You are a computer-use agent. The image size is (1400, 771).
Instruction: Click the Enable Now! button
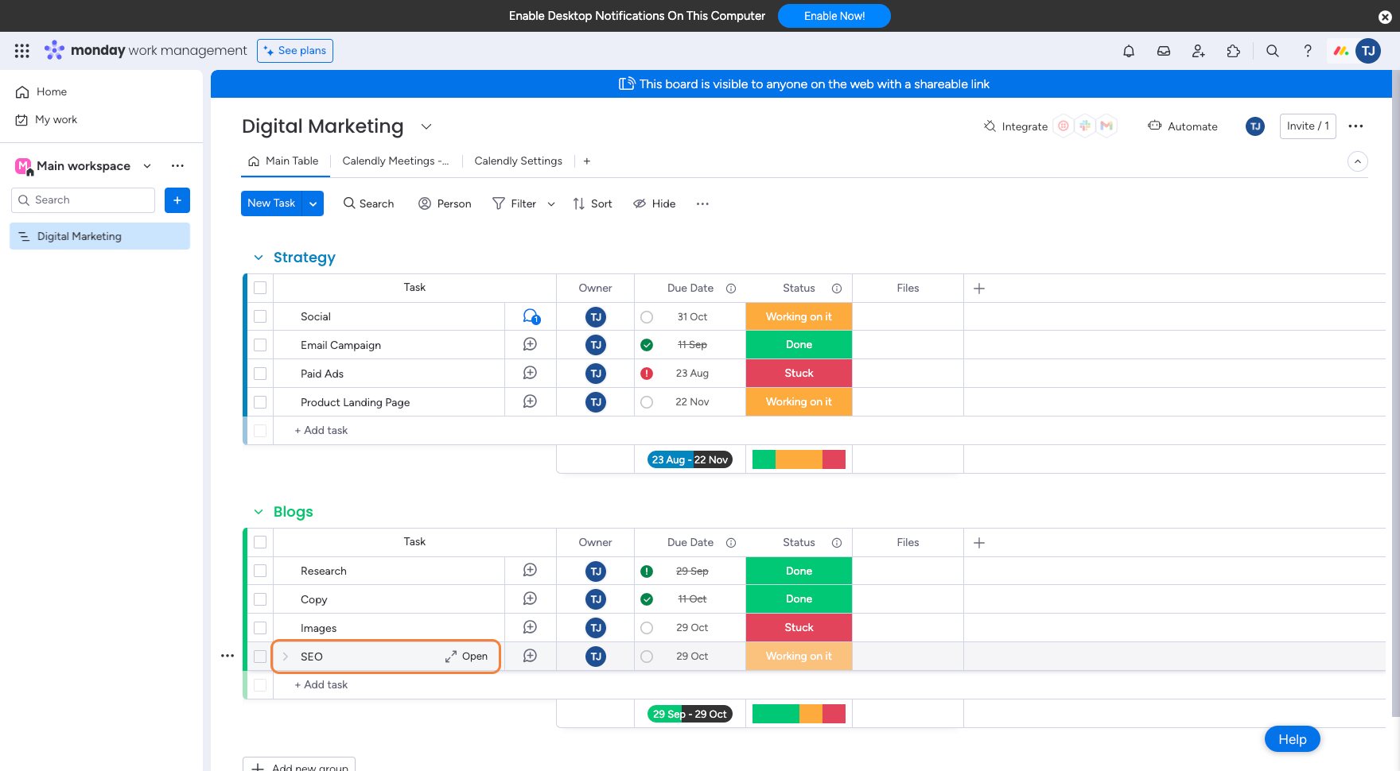tap(834, 16)
